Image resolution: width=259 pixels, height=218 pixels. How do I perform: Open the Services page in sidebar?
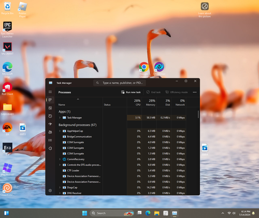[x=50, y=148]
